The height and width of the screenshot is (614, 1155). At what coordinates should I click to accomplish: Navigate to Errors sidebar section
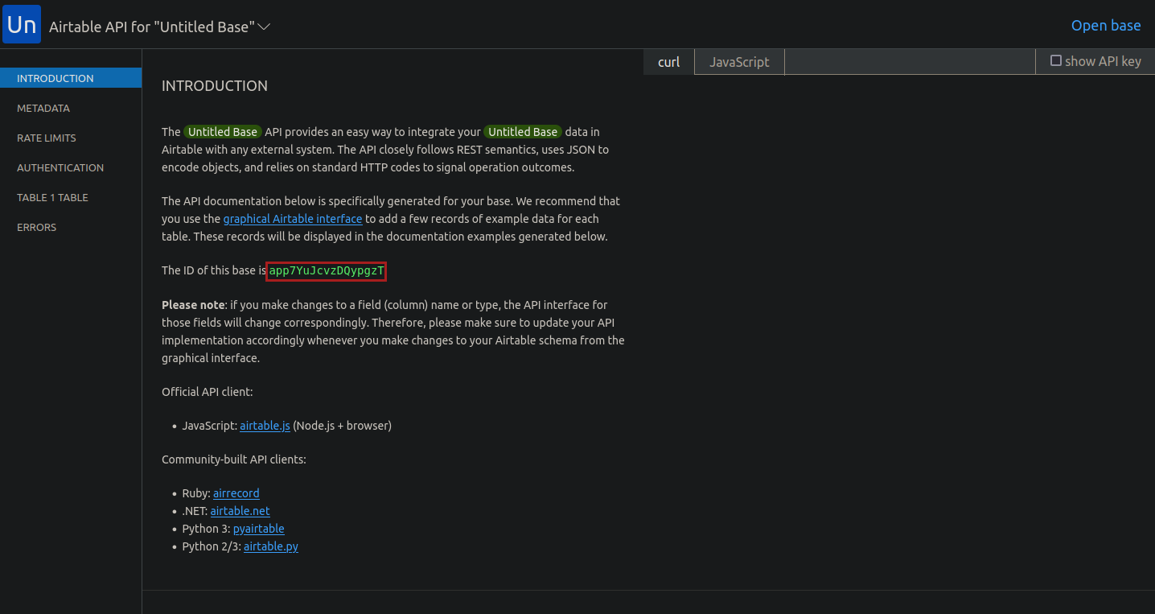(37, 227)
